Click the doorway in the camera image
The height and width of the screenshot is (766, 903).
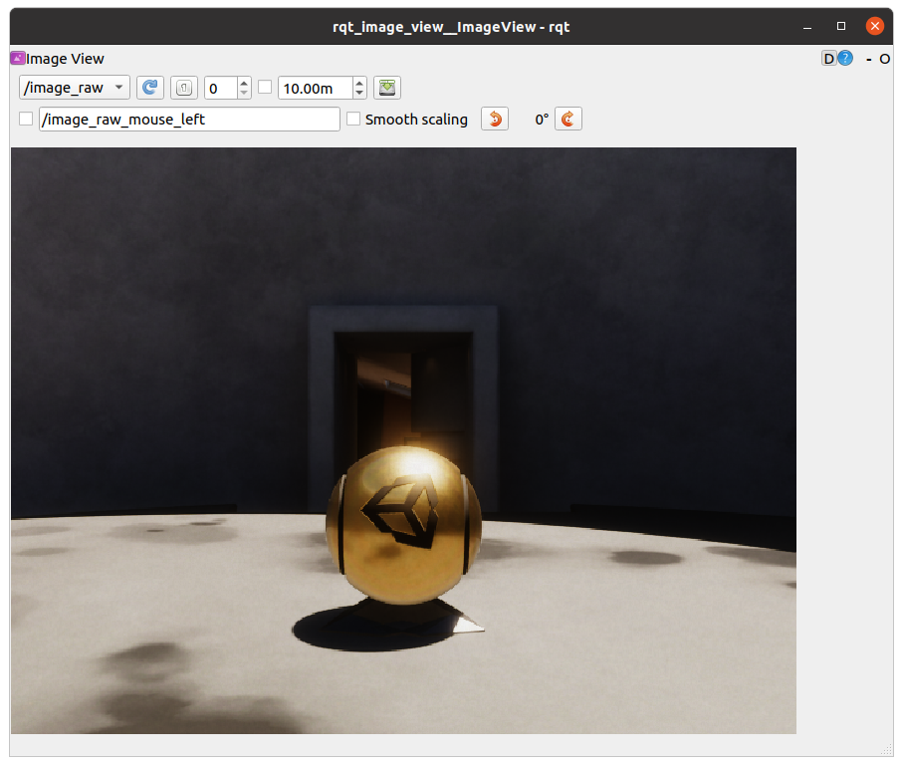tap(403, 397)
